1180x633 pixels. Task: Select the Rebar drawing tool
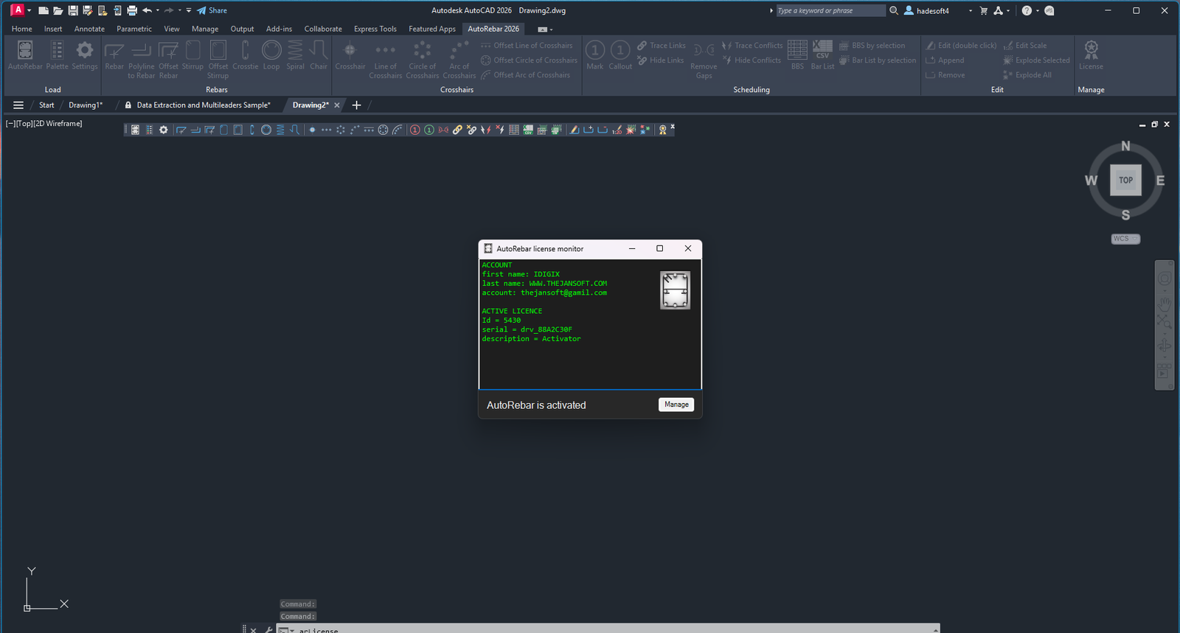point(114,56)
